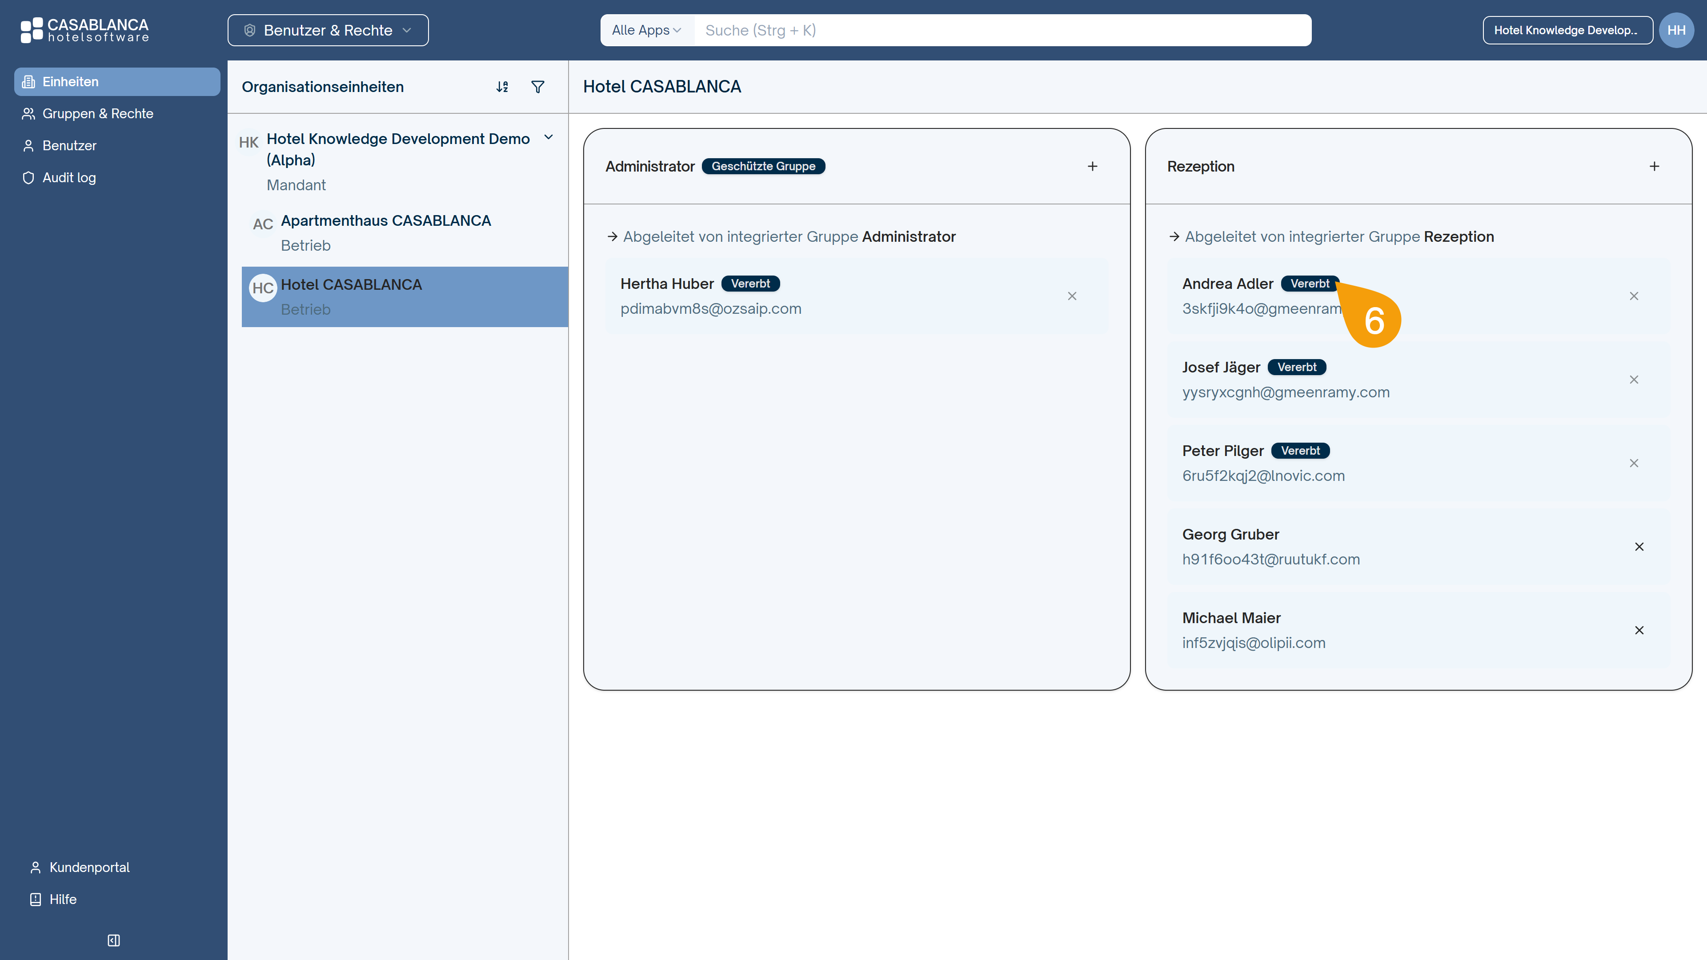Remove Georg Gruber from Rezeption group
Image resolution: width=1707 pixels, height=960 pixels.
pos(1639,547)
